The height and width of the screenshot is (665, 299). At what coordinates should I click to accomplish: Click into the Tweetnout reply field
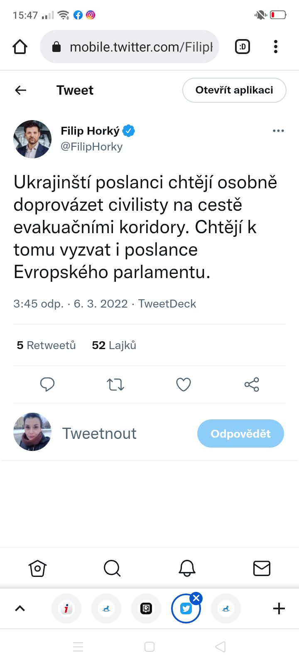click(x=125, y=433)
